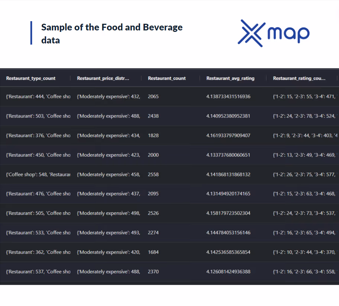Select rating count cell '1-2': 15, '2-3': 63
Viewport: 339px width, 306px height.
click(x=305, y=194)
